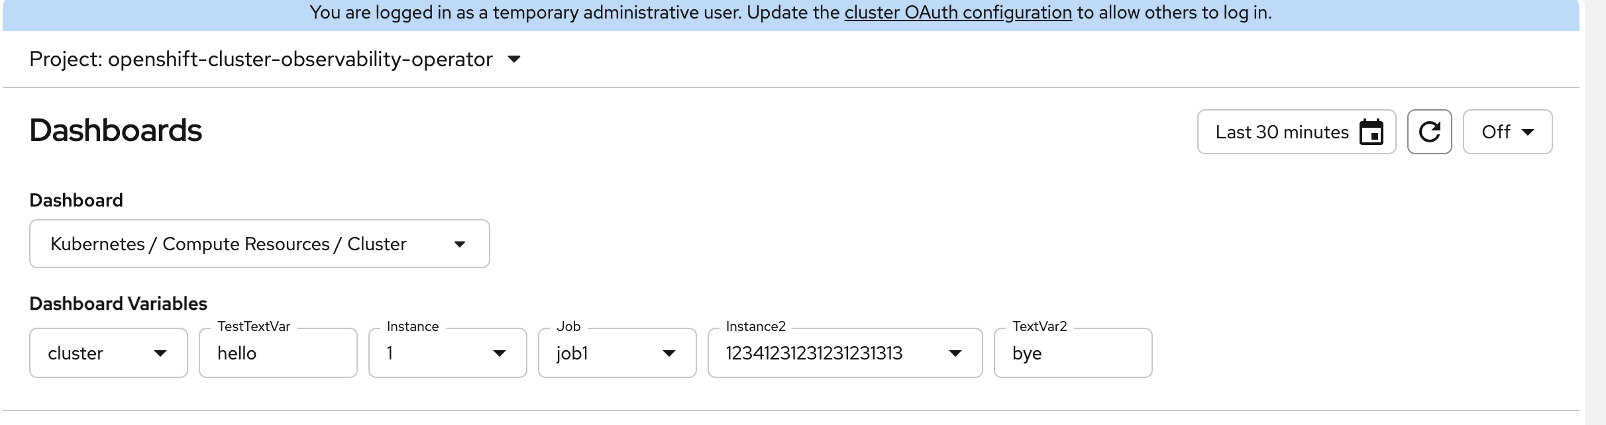Expand the Job variable dropdown
This screenshot has width=1606, height=425.
pos(617,353)
